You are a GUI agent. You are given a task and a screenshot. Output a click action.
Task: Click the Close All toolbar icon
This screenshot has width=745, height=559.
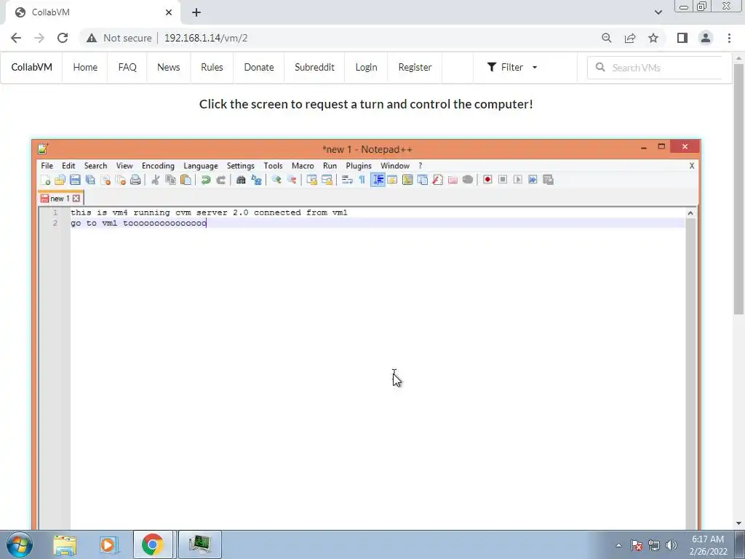point(121,180)
